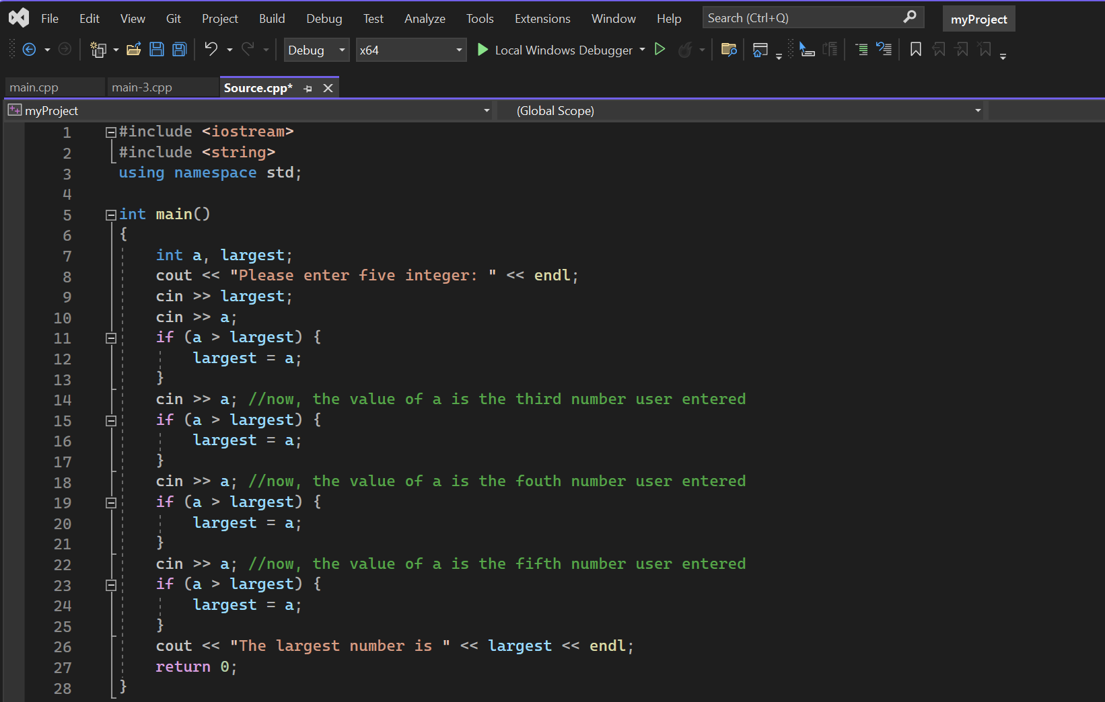
Task: Collapse the main() function code block
Action: coord(111,215)
